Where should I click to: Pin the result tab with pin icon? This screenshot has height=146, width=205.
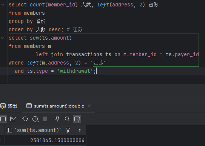coord(57,119)
